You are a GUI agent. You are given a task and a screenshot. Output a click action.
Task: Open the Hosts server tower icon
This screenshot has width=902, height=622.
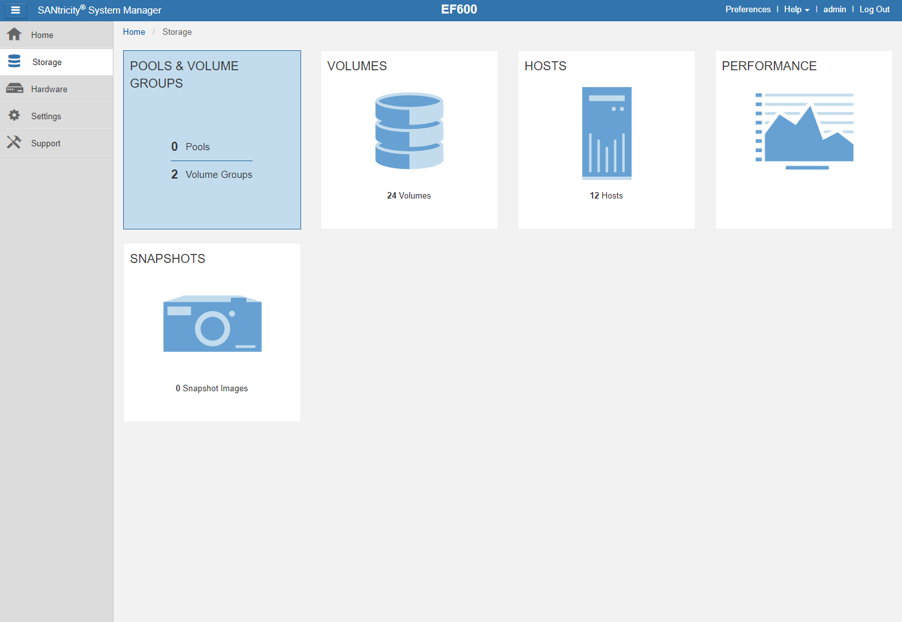[x=607, y=133]
